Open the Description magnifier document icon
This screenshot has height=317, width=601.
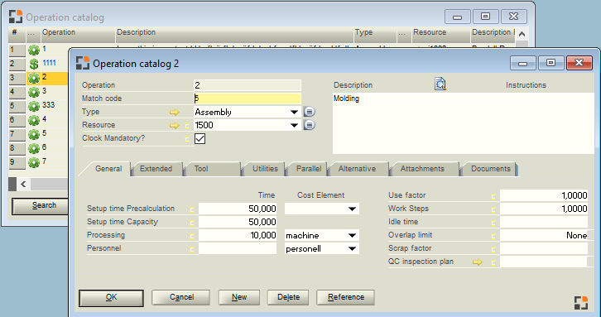point(440,84)
